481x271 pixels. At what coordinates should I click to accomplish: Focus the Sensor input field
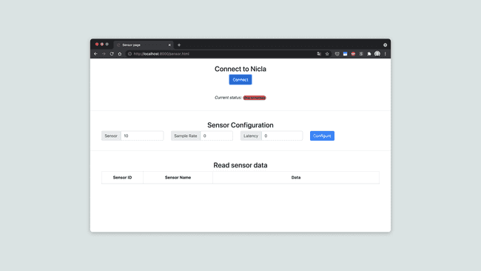pos(142,135)
